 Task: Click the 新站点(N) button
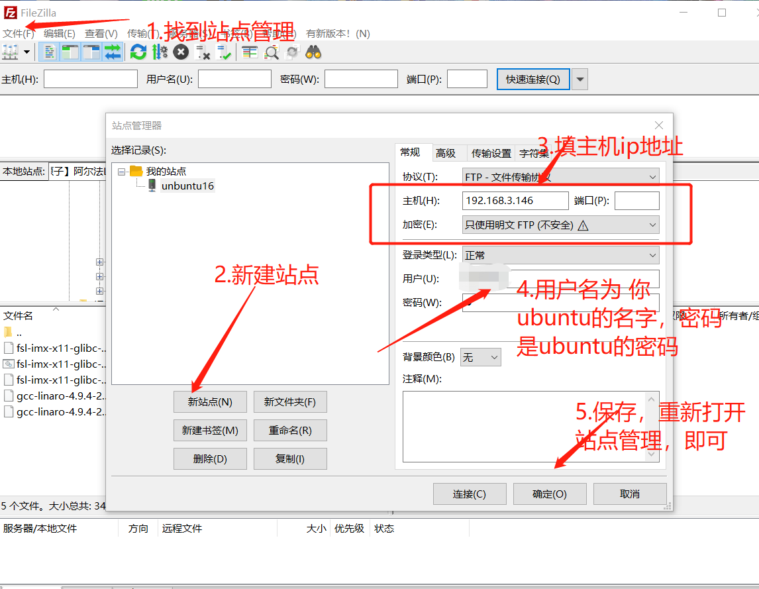pyautogui.click(x=210, y=402)
